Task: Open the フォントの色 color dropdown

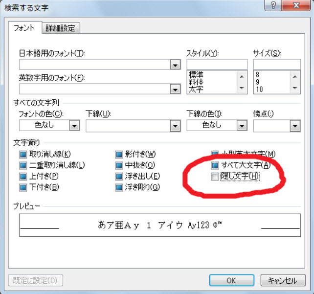Action: point(74,126)
